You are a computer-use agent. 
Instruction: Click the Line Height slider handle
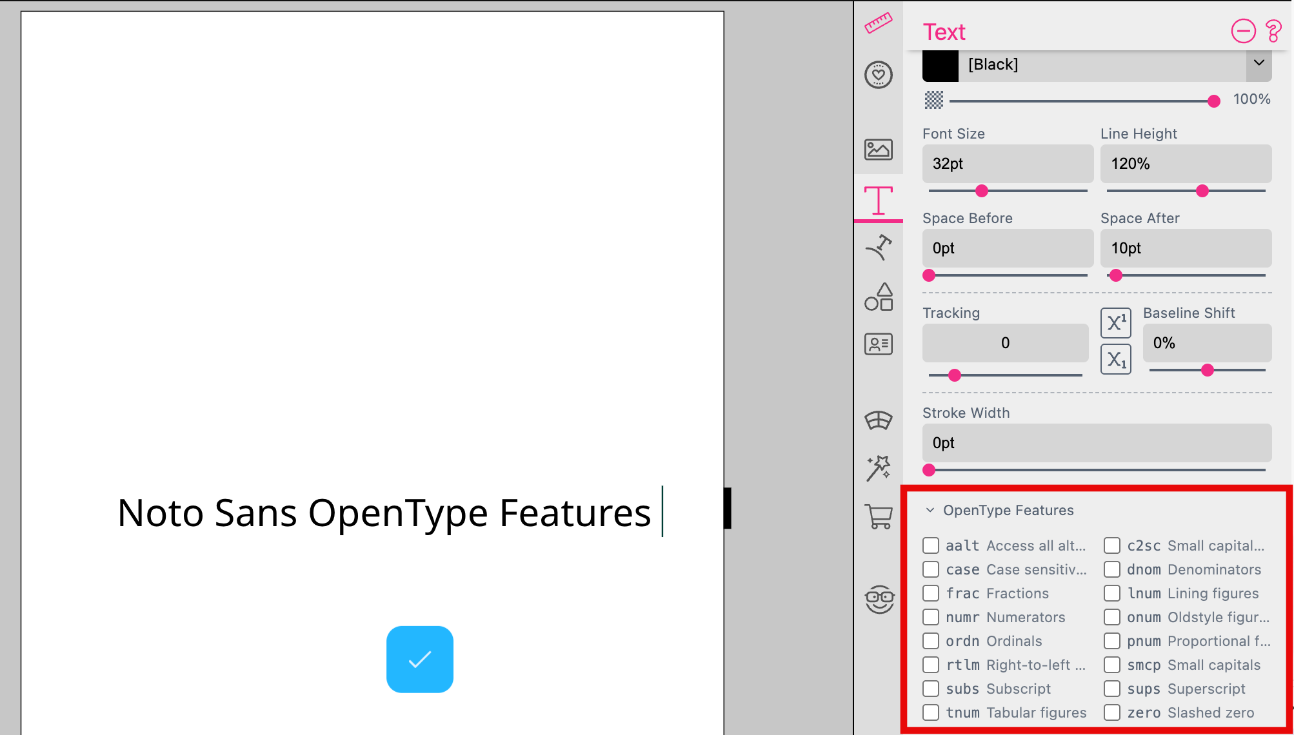pos(1202,191)
